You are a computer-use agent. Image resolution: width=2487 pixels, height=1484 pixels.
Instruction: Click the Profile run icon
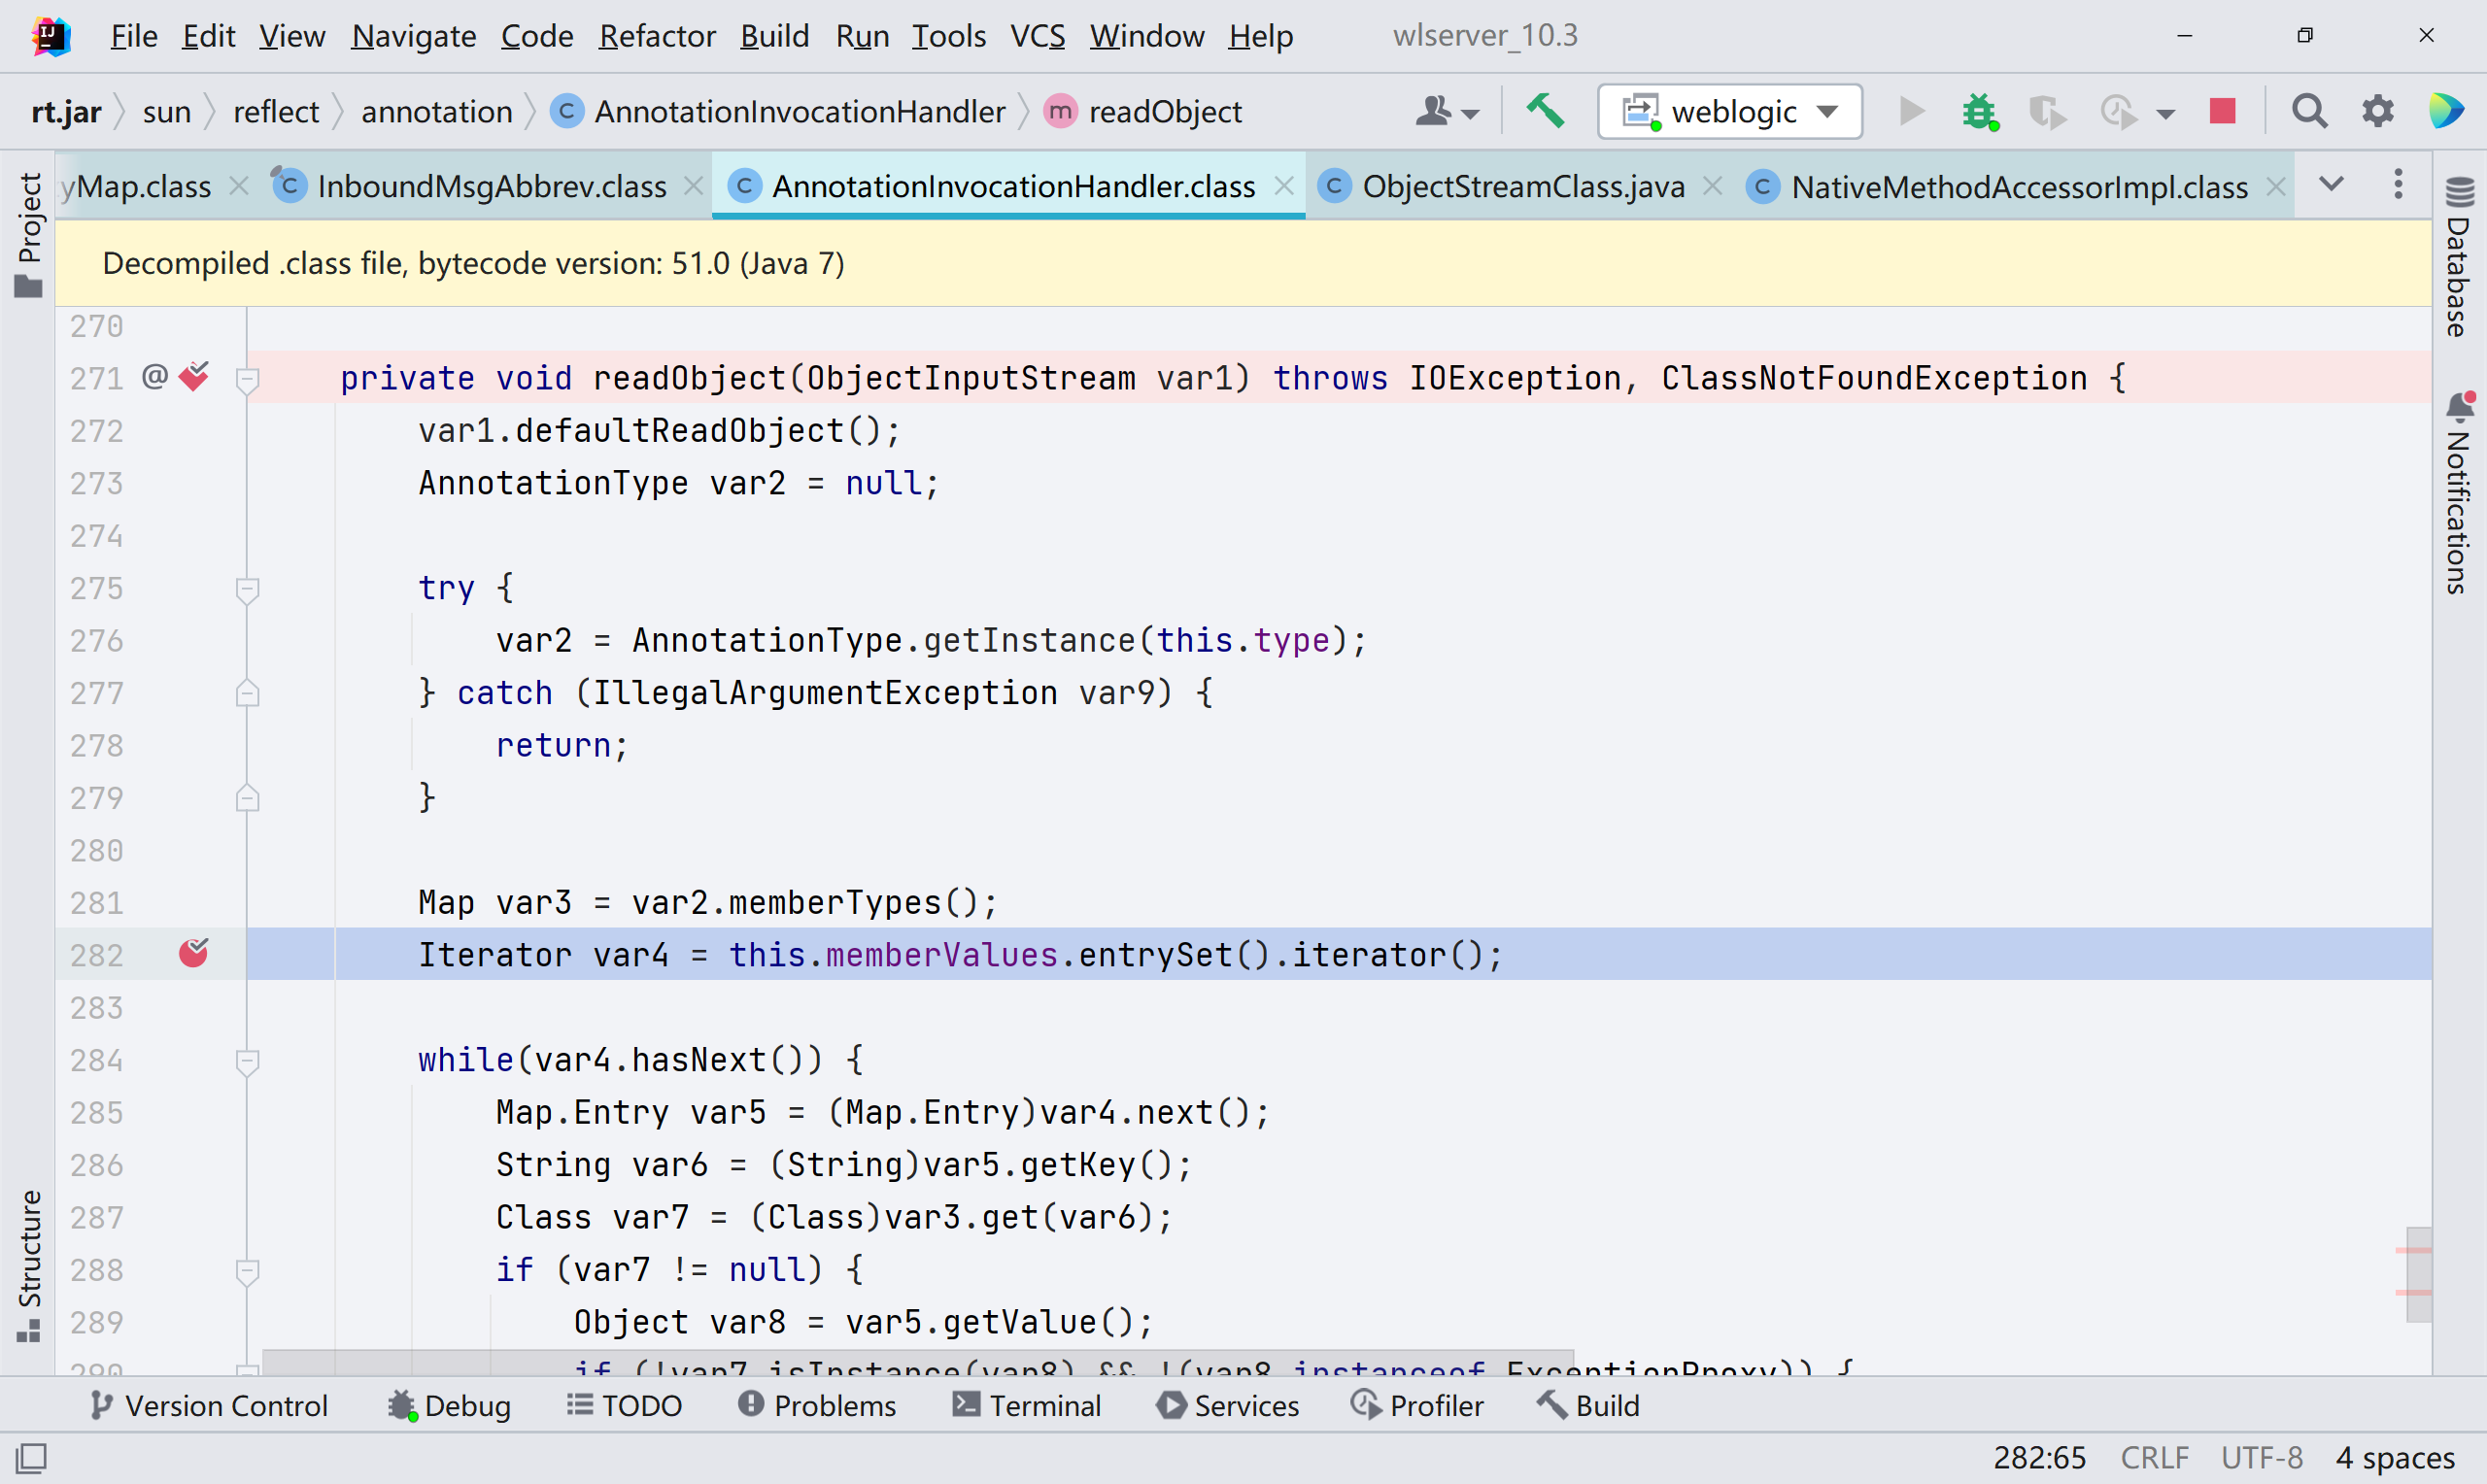point(2117,111)
